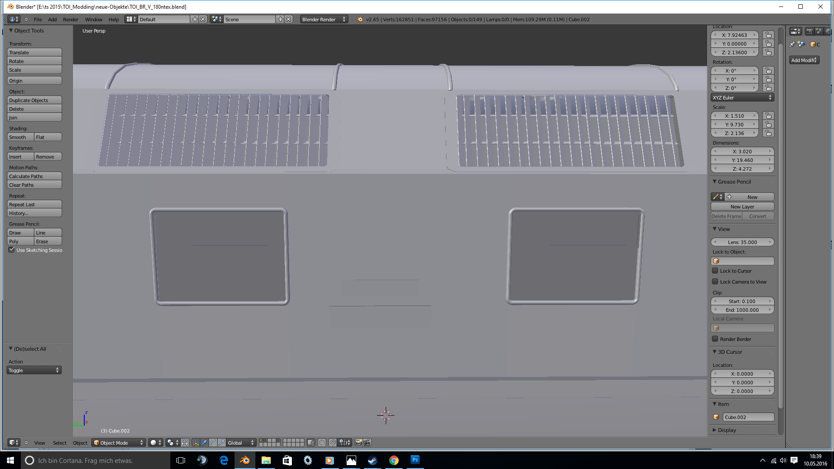Enable Lock to Cursor checkbox

click(x=715, y=271)
